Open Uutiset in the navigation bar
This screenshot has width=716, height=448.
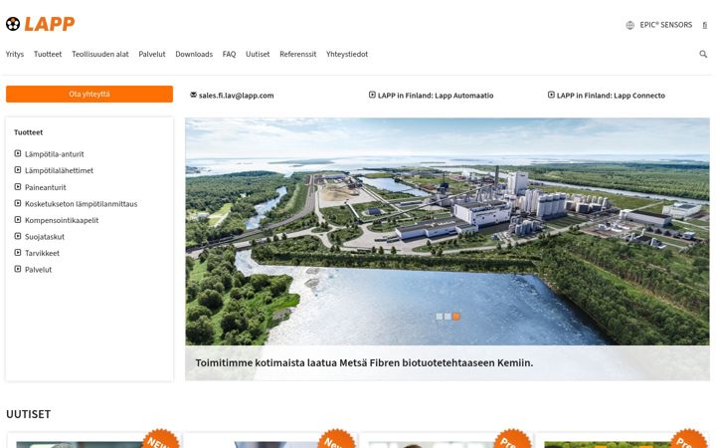pos(258,54)
